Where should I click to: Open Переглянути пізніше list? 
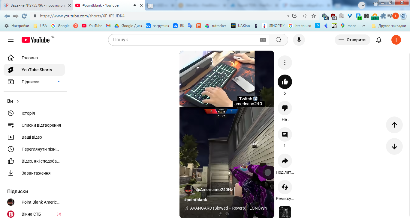click(x=34, y=149)
